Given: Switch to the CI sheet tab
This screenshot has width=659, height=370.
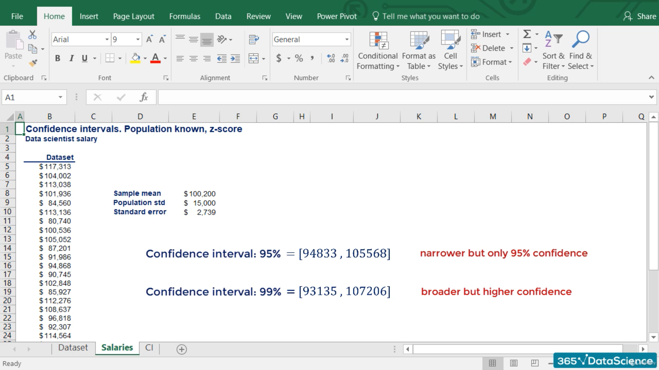Looking at the screenshot, I should (149, 347).
